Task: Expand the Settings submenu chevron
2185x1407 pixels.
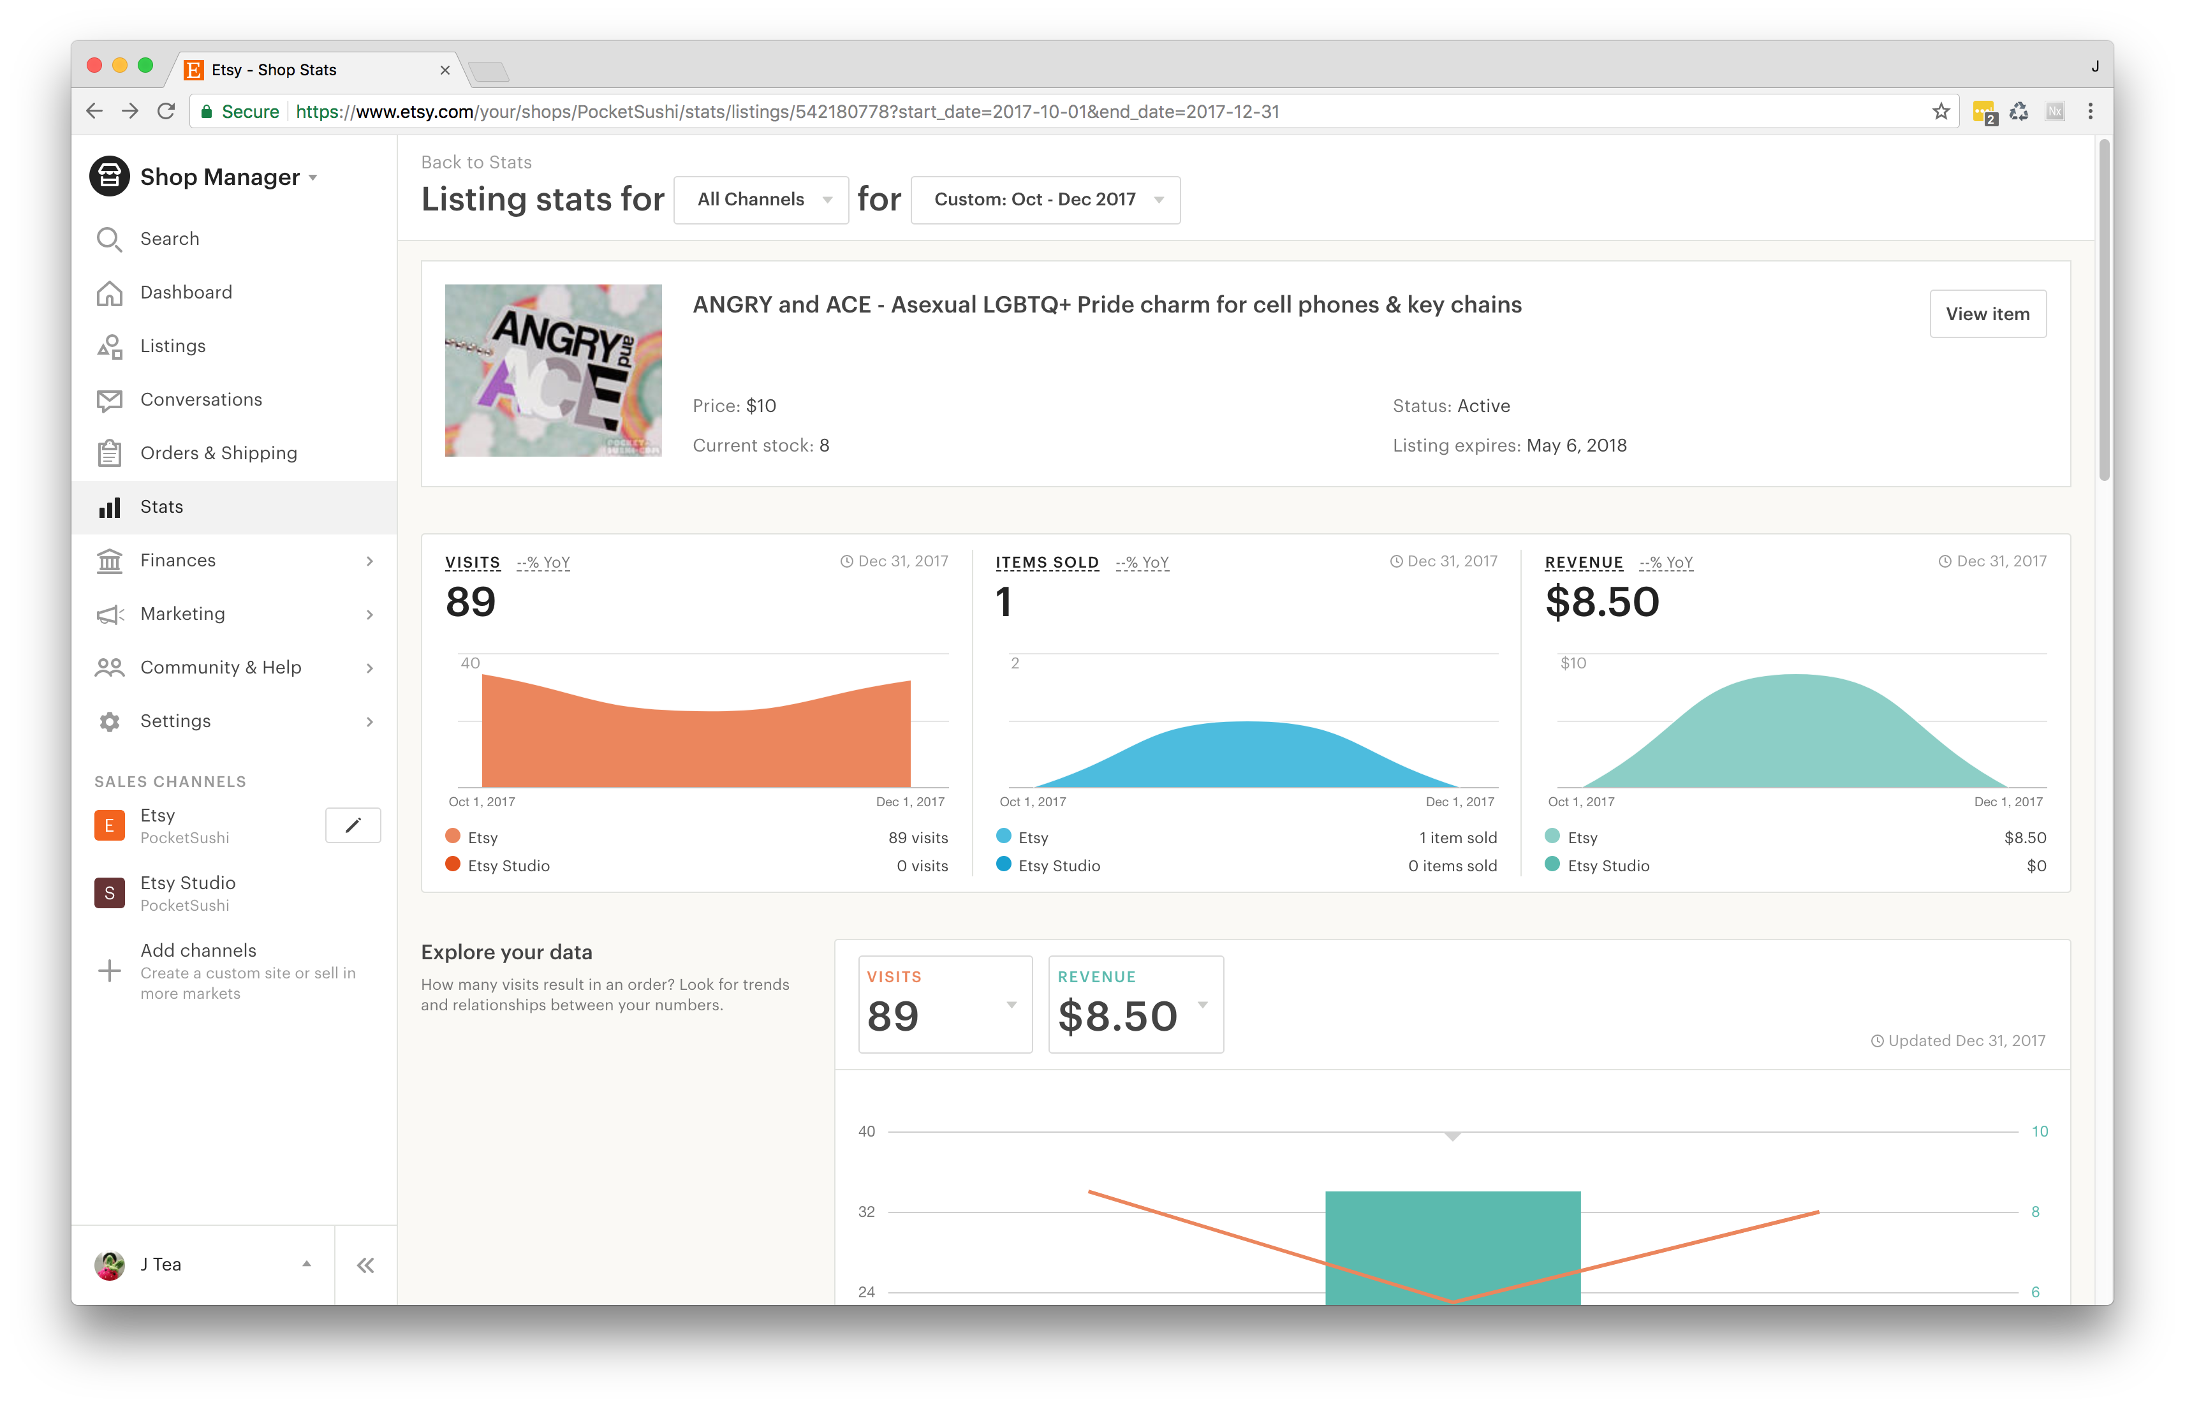Action: point(370,722)
